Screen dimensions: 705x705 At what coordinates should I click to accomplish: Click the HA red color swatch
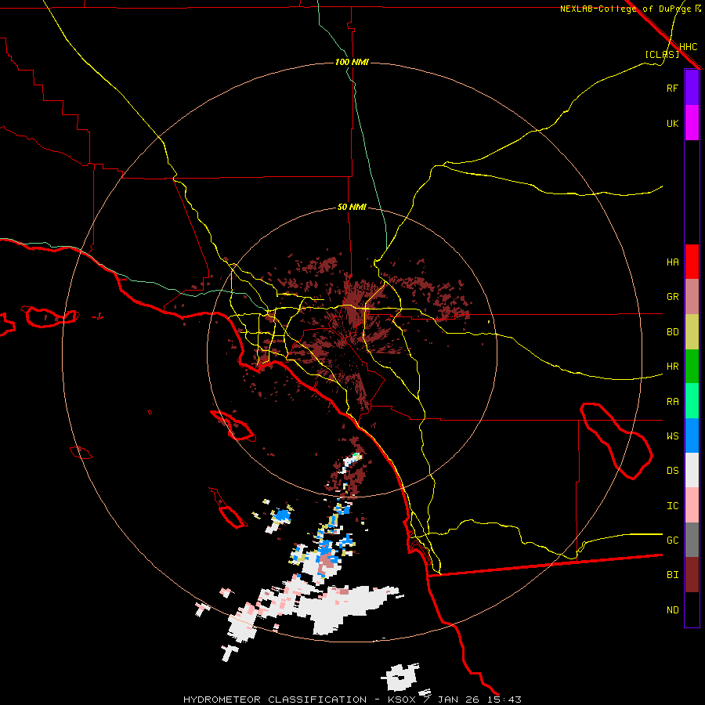point(692,262)
